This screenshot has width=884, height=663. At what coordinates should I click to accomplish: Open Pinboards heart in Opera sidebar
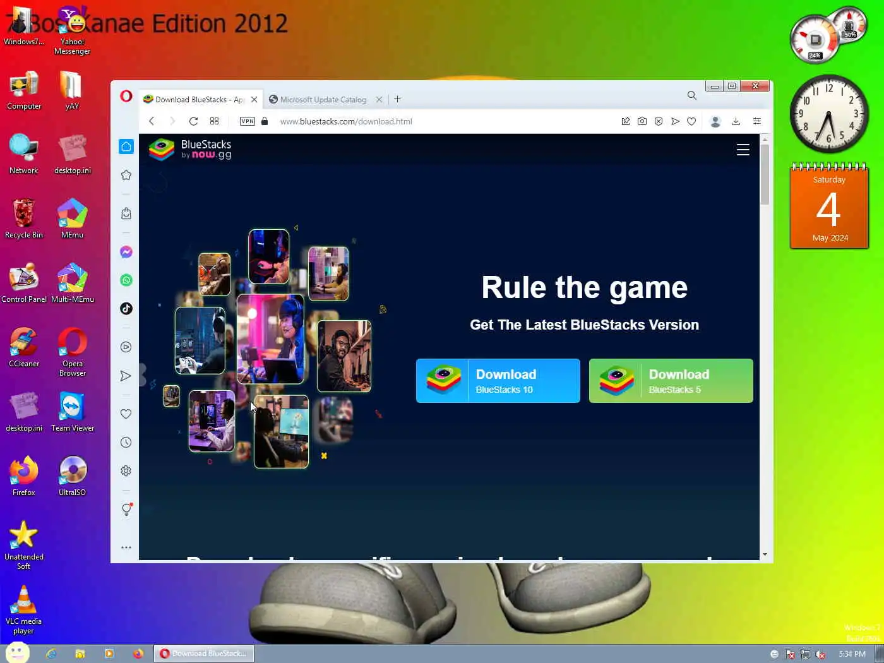coord(126,414)
